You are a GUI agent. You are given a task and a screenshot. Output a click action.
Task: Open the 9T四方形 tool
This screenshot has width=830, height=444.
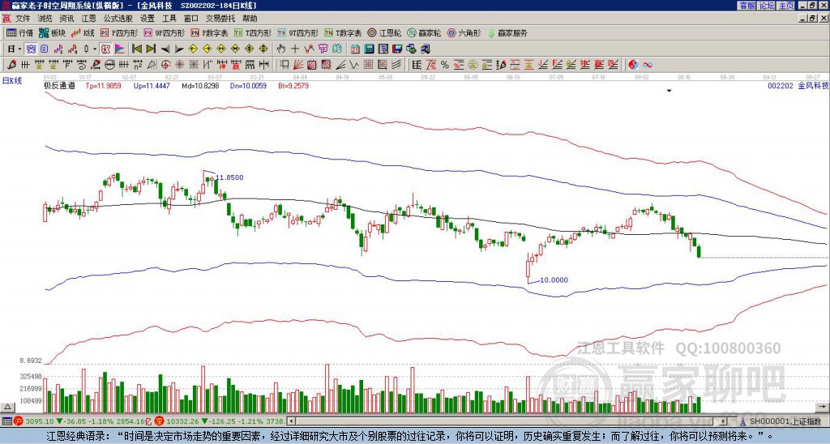[x=297, y=32]
